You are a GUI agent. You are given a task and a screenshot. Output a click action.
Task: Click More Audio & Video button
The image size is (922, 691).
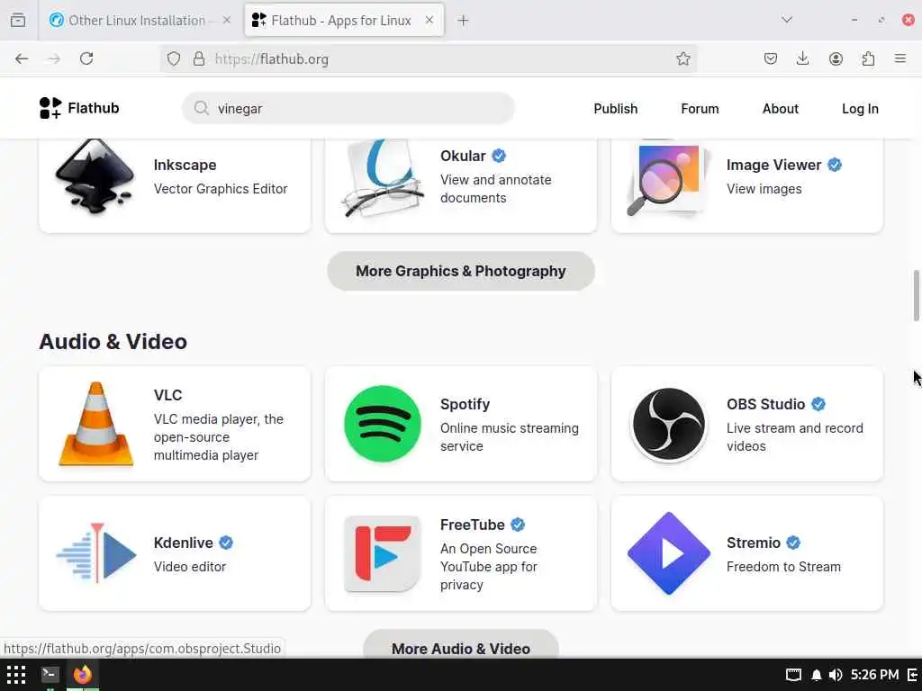[461, 646]
